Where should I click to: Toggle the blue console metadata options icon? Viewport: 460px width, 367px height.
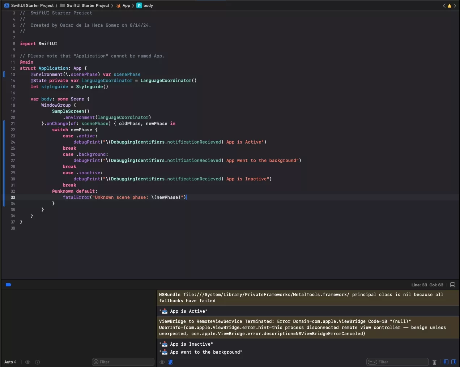click(x=170, y=362)
